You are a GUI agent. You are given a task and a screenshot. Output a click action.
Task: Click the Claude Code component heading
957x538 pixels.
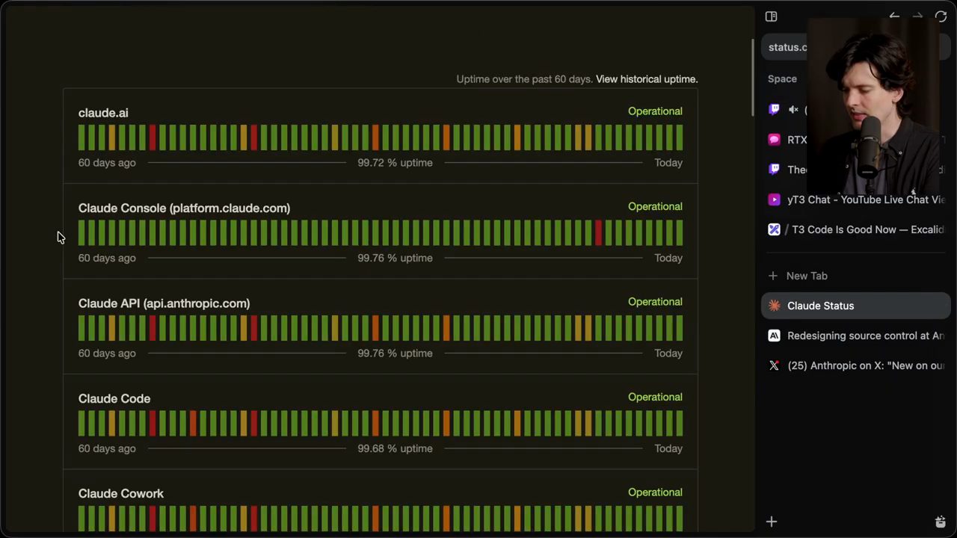click(114, 399)
